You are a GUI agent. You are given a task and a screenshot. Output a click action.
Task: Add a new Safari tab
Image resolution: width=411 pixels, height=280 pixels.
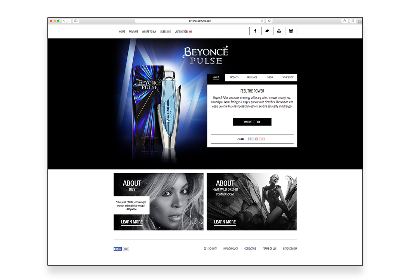point(361,22)
